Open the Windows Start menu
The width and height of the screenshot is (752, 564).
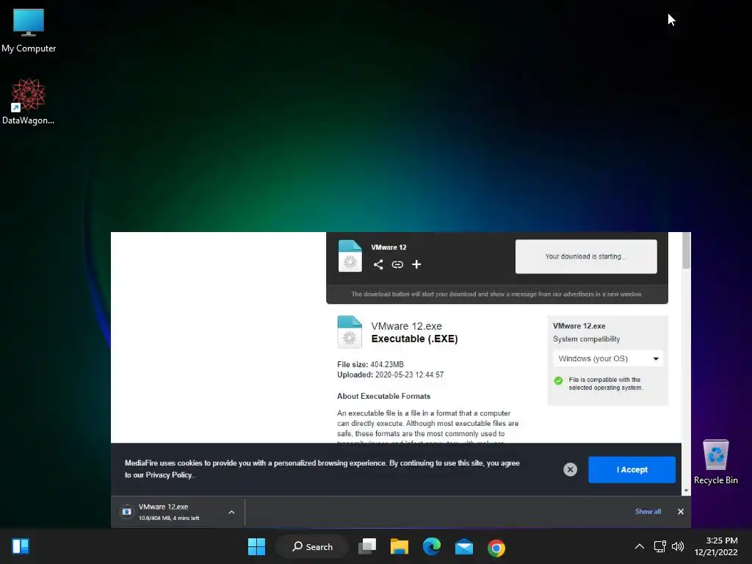[256, 546]
